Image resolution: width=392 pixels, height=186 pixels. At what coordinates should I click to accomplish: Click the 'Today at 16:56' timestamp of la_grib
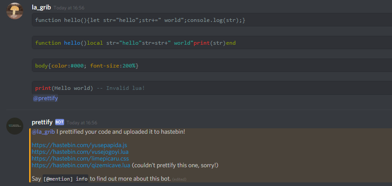pyautogui.click(x=69, y=8)
